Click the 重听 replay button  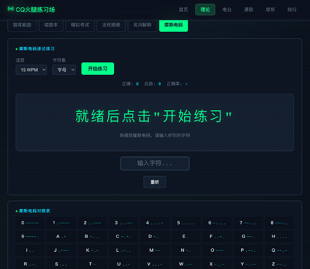click(155, 182)
